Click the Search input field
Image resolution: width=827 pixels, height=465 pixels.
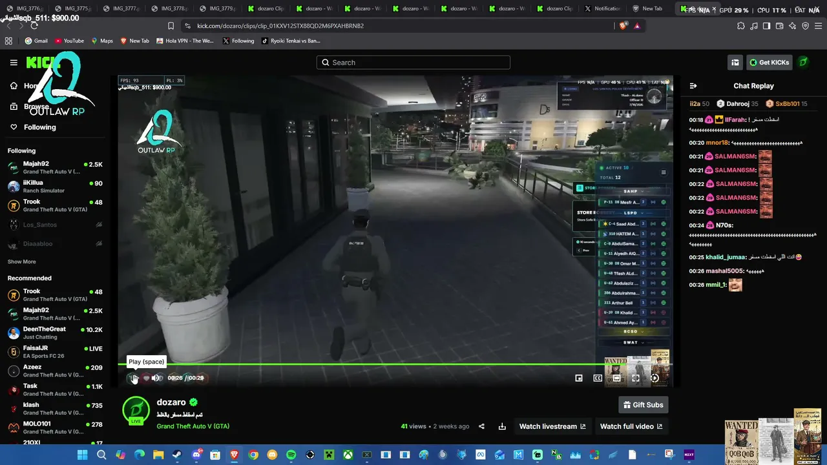pos(413,63)
